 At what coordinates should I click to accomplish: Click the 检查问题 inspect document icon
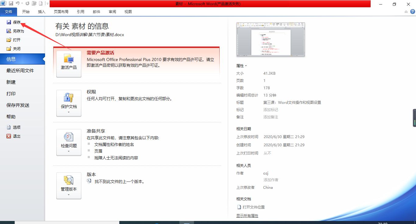(x=69, y=142)
